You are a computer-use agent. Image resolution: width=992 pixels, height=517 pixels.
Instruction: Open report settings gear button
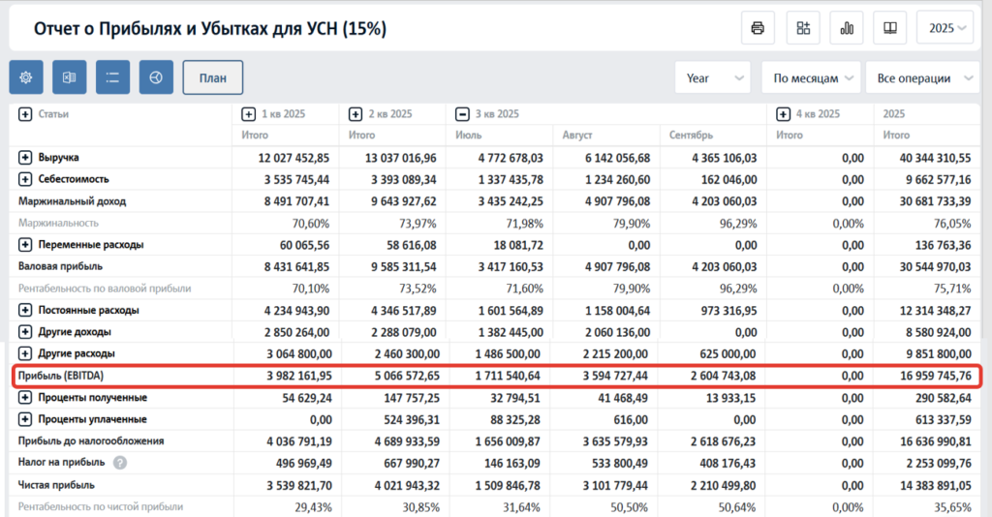[26, 77]
